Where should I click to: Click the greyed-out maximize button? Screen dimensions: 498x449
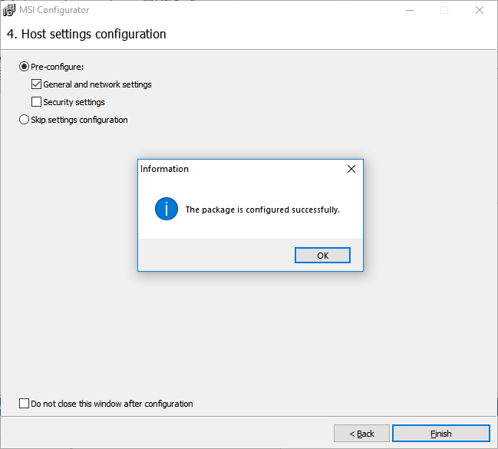[444, 10]
